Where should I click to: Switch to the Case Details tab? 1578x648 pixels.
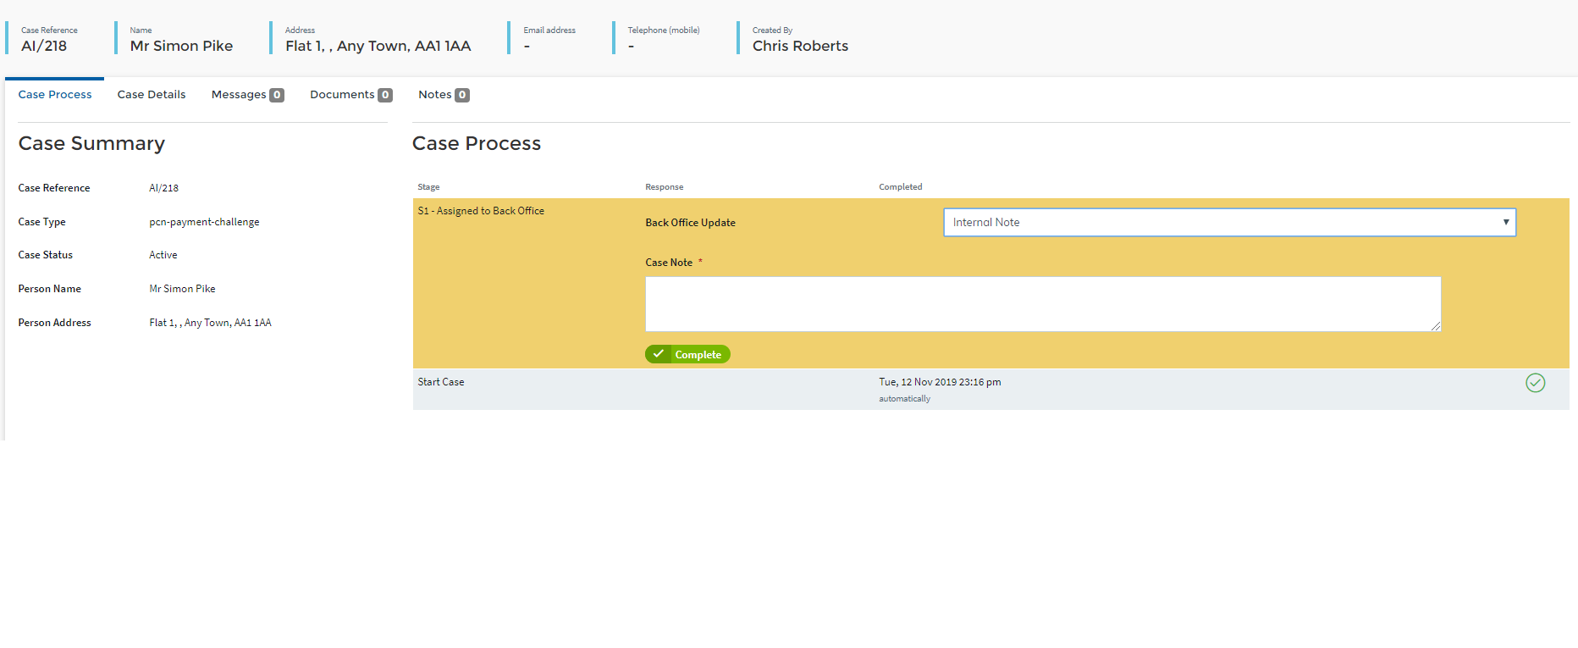[152, 95]
